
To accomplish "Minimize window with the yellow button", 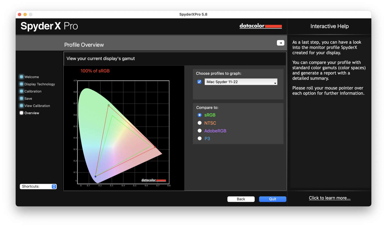I will (x=25, y=14).
